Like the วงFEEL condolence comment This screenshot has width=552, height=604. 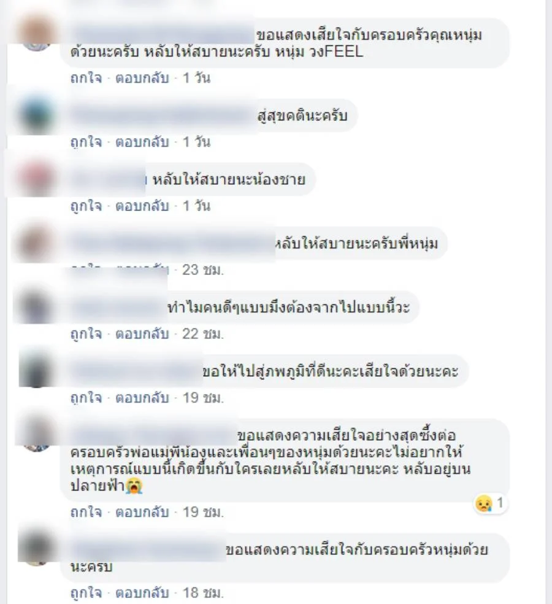point(86,78)
